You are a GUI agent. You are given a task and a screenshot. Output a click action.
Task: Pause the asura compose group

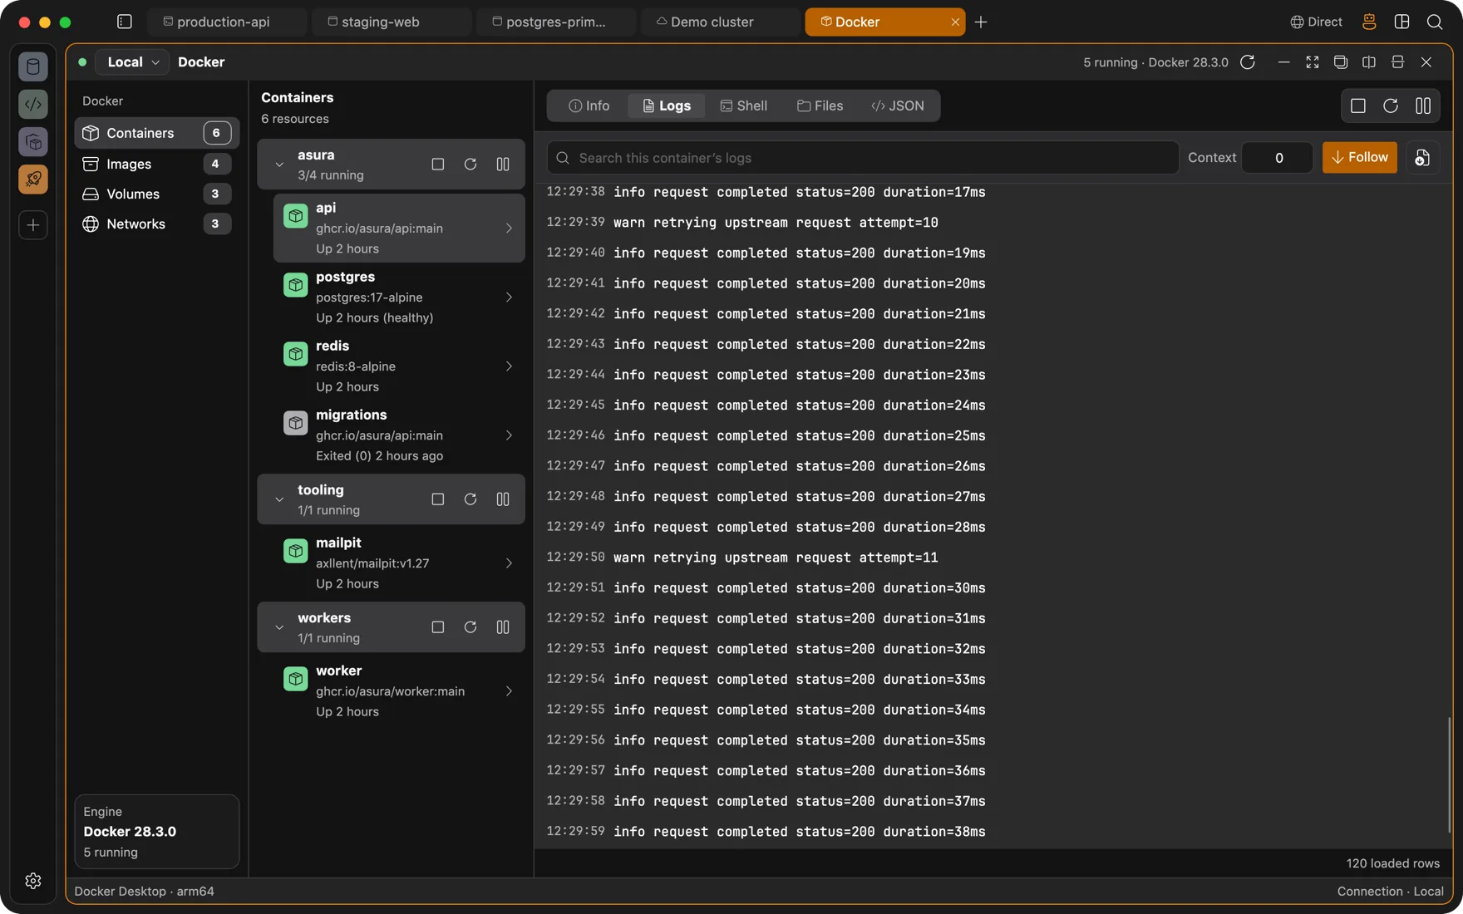(x=503, y=165)
